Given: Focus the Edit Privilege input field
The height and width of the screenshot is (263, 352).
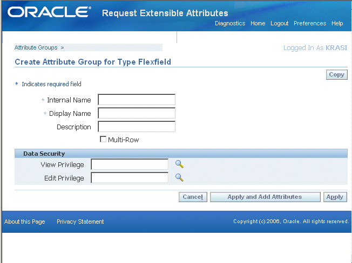Looking at the screenshot, I should click(x=130, y=178).
